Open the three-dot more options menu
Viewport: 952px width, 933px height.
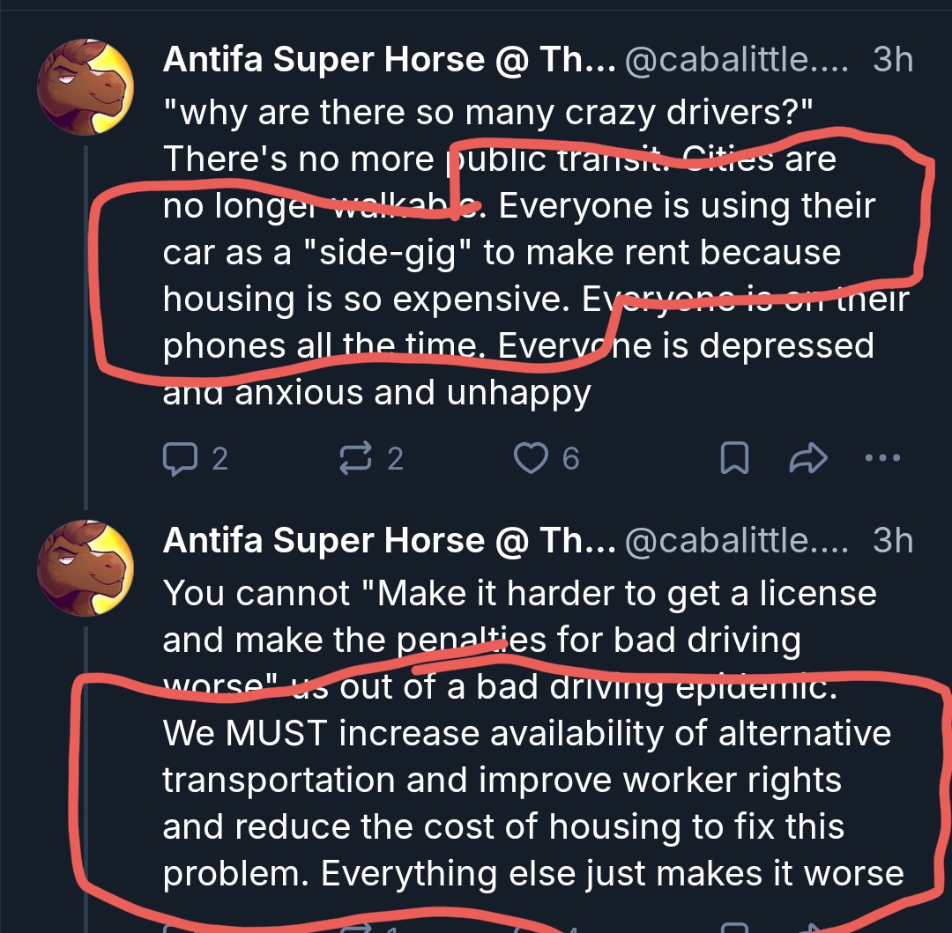point(883,458)
